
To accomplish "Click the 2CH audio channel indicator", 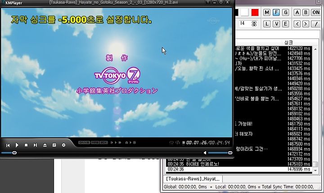I will [103, 142].
